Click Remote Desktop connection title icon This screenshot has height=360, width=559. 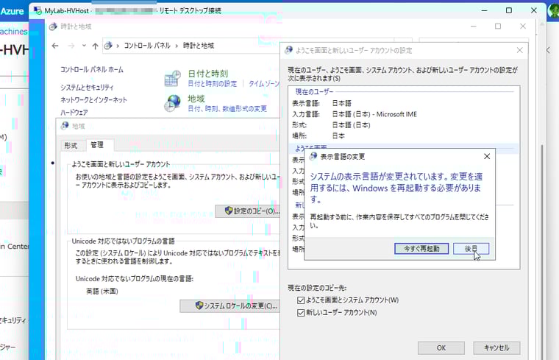point(38,11)
